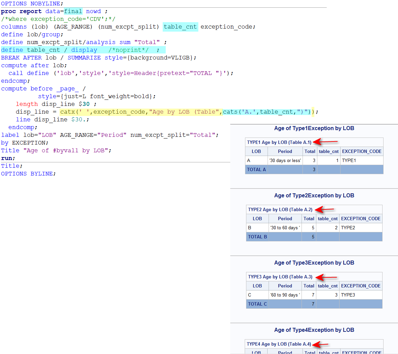The height and width of the screenshot is (354, 398).
Task: Click the 'table_cnt' column header in second table
Action: pos(327,219)
